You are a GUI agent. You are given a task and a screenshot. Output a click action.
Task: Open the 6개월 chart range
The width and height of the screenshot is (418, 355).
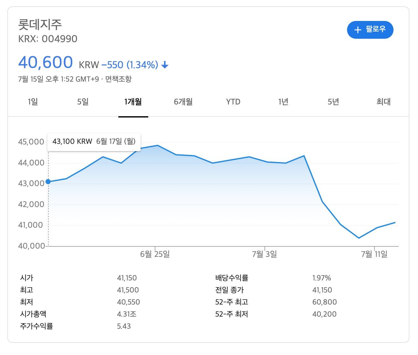coord(183,102)
